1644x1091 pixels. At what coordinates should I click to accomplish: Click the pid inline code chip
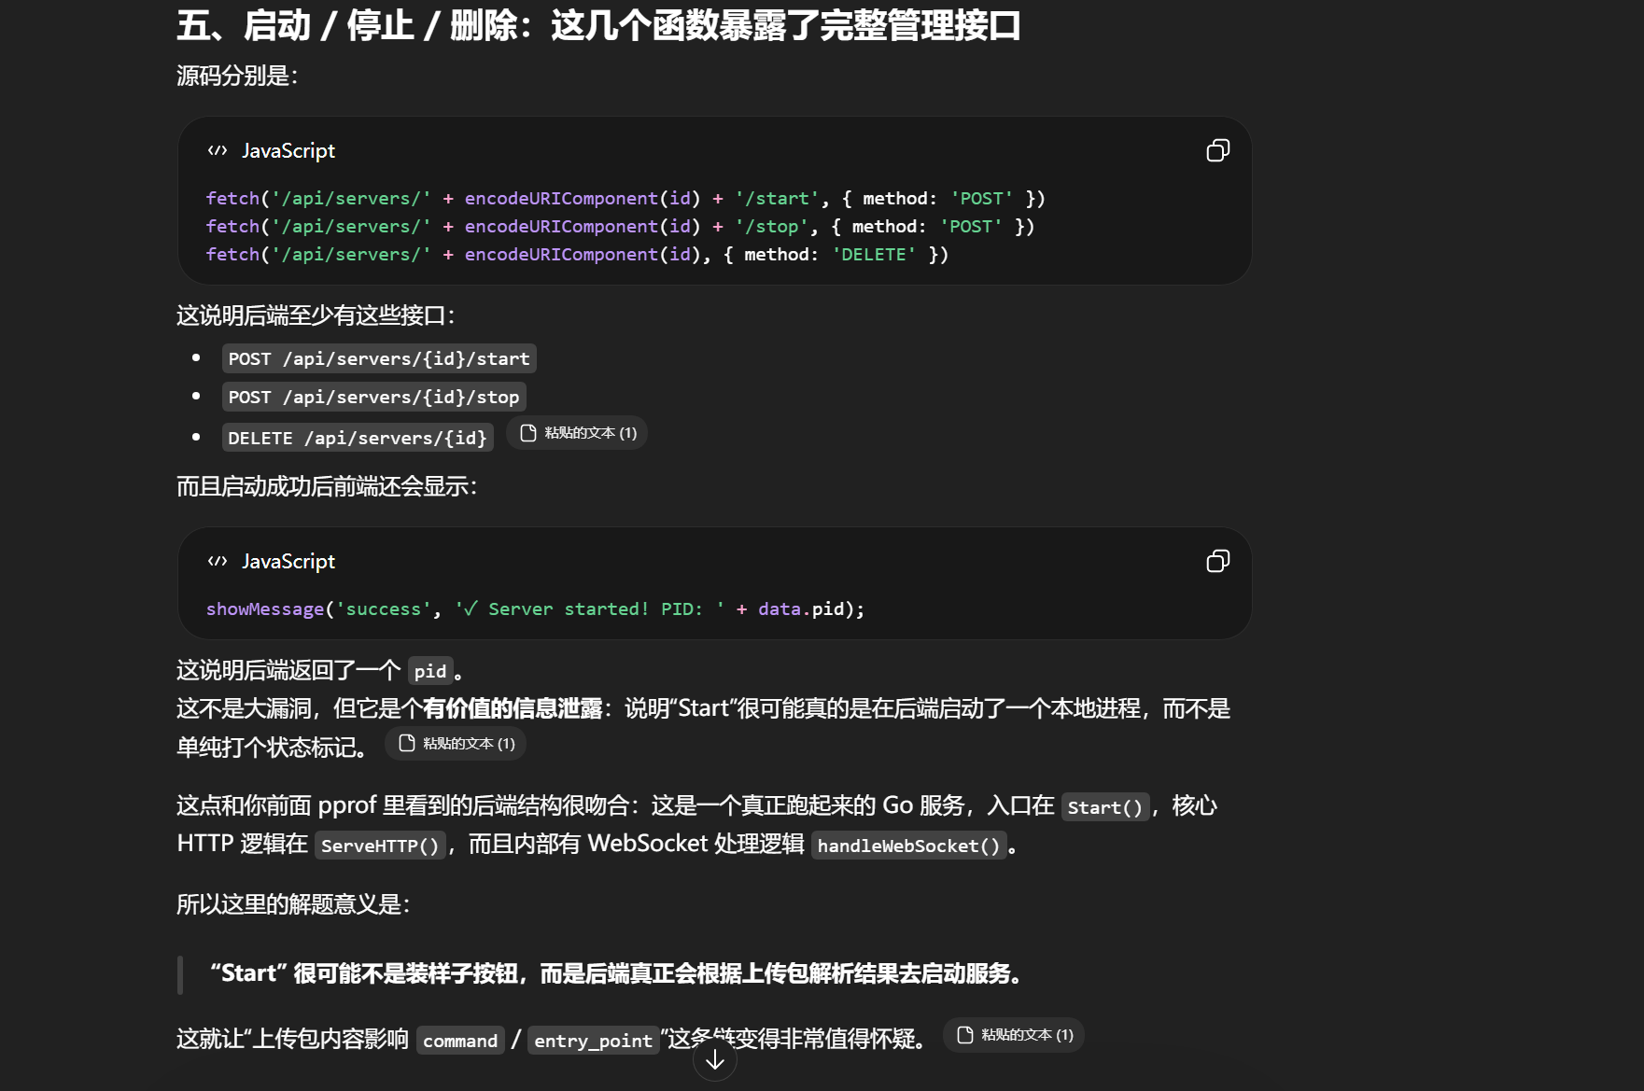[x=429, y=672]
